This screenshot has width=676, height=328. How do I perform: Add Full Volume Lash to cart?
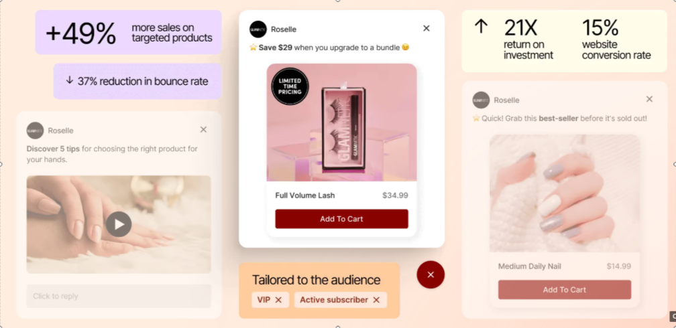[341, 219]
